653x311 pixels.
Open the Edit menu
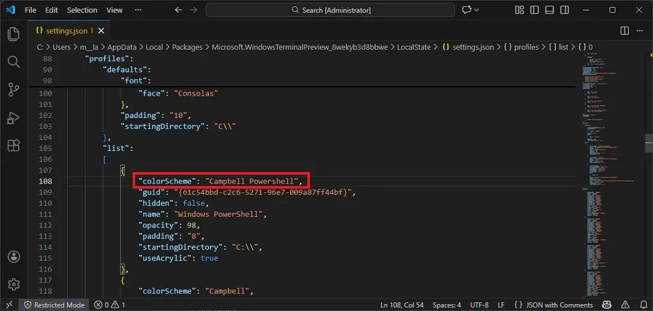pyautogui.click(x=51, y=10)
